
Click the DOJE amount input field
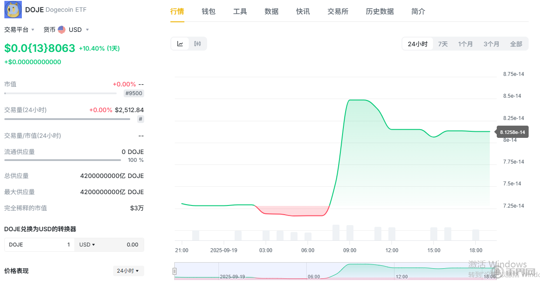[x=39, y=245]
